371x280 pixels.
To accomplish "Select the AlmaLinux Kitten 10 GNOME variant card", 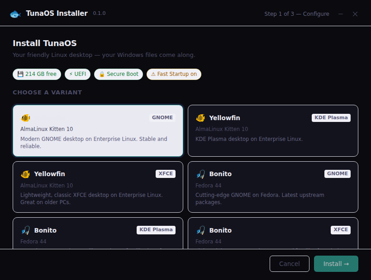I will point(98,131).
